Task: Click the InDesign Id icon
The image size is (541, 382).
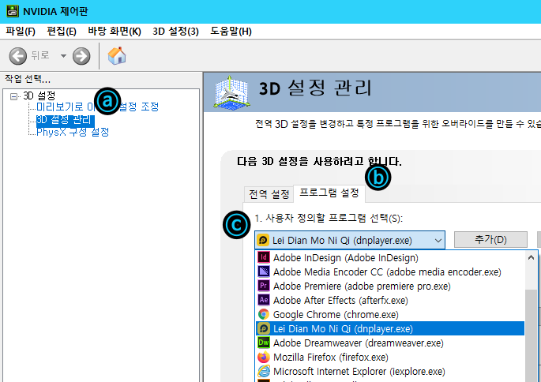Action: click(264, 257)
